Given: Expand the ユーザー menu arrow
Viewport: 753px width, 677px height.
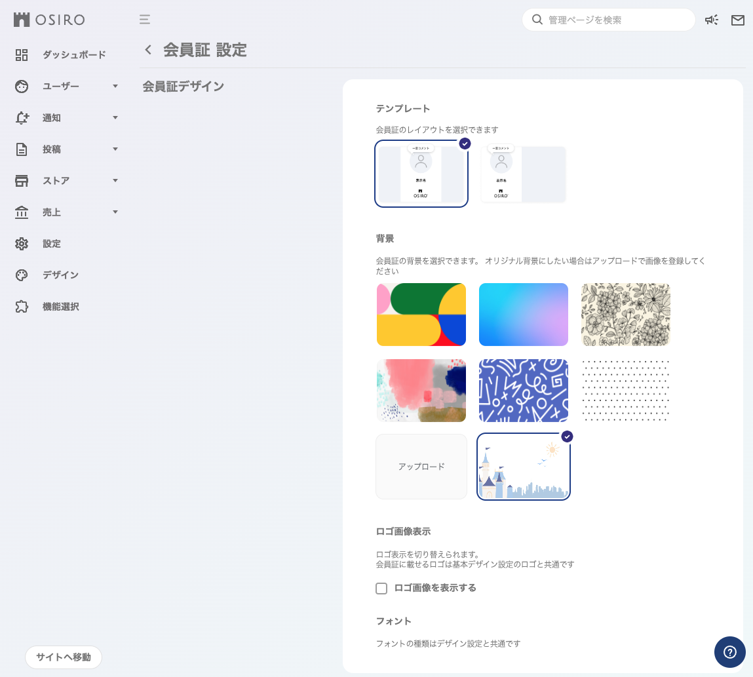Looking at the screenshot, I should tap(115, 87).
